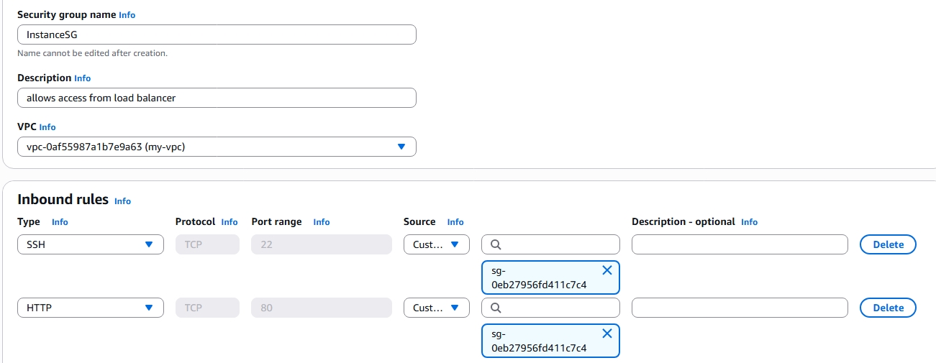The height and width of the screenshot is (363, 936).
Task: Click the Security group name input field
Action: tap(217, 35)
